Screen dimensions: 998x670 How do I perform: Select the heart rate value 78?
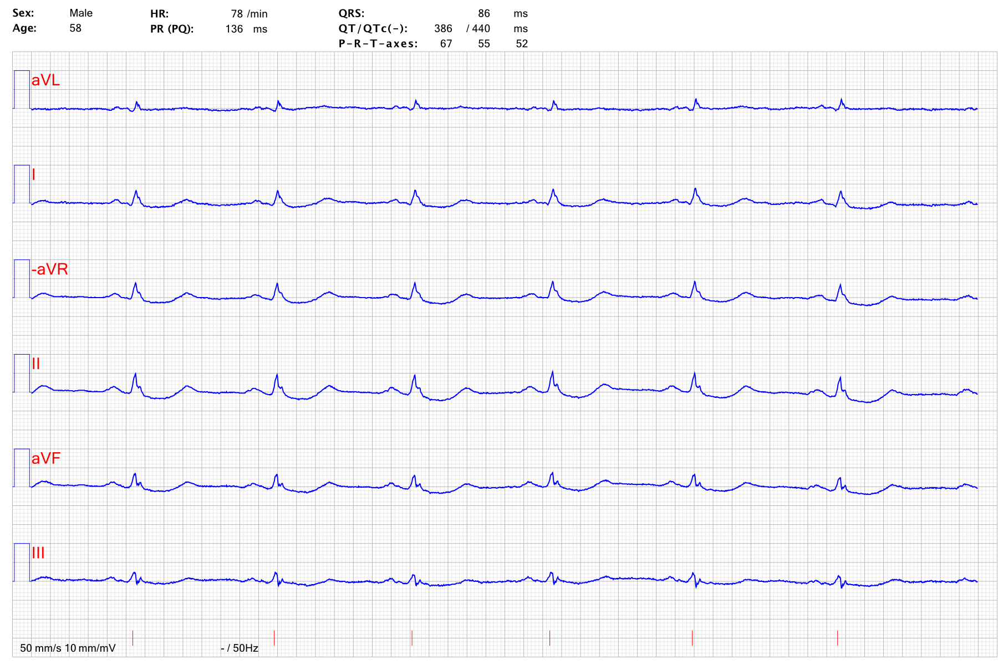[237, 14]
